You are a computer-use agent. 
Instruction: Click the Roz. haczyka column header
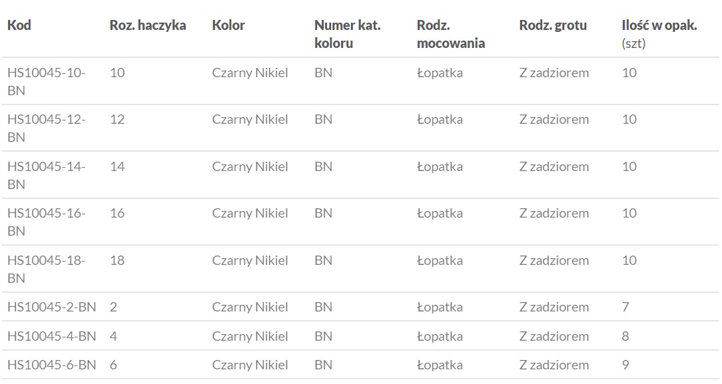(148, 25)
